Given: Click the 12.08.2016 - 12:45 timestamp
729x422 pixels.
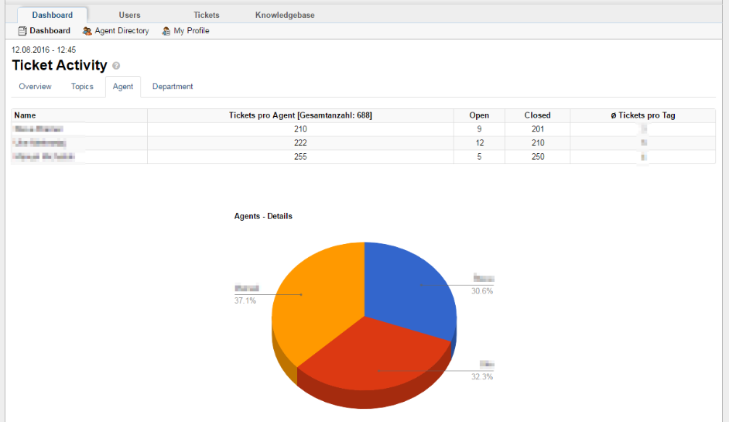Looking at the screenshot, I should (x=43, y=50).
